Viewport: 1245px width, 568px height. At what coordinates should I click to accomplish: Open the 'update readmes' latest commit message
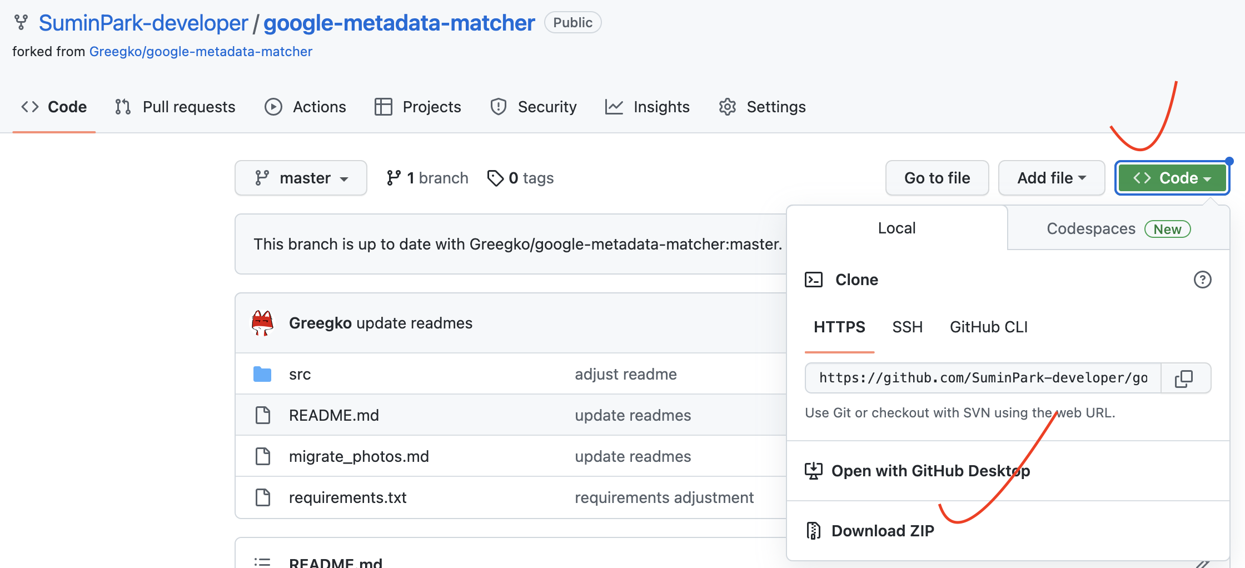click(x=414, y=323)
